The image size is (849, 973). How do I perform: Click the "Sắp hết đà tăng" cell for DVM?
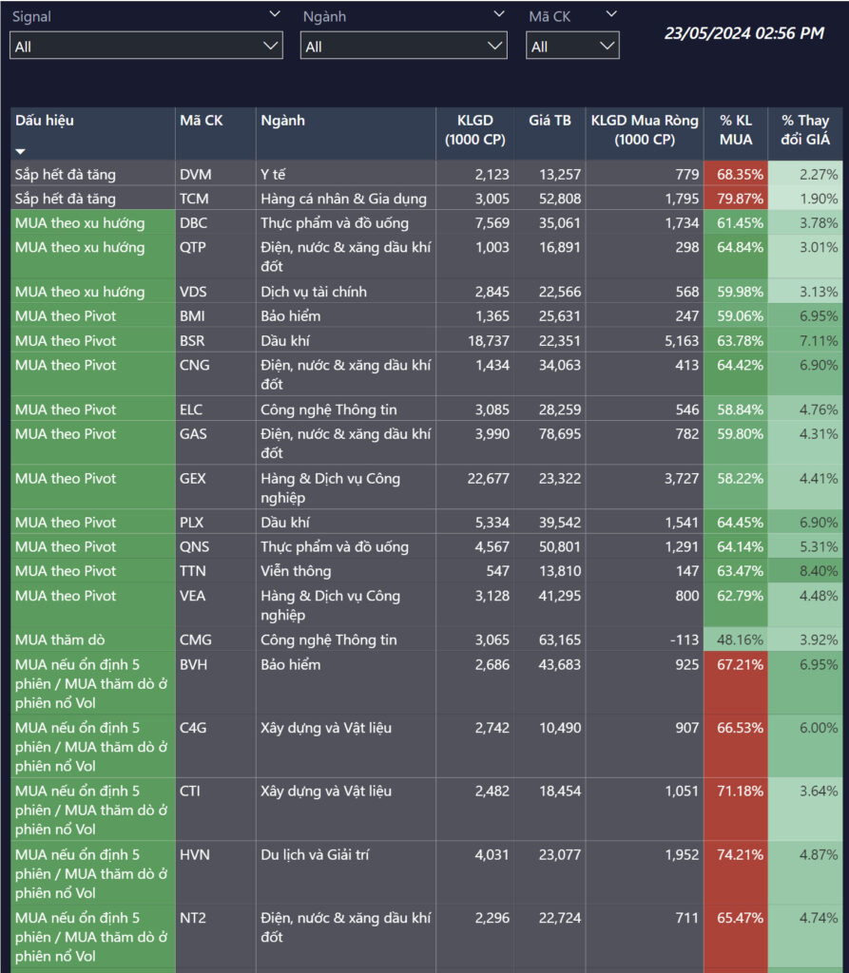66,174
